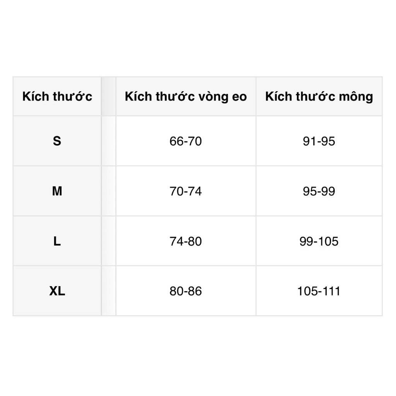396x396 pixels.
Task: Click waist value 74-80
Action: click(186, 241)
